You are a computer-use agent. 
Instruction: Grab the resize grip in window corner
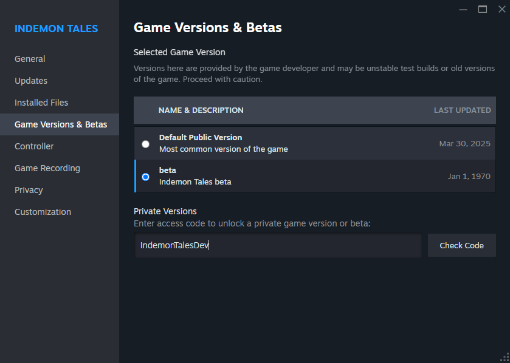(505, 358)
